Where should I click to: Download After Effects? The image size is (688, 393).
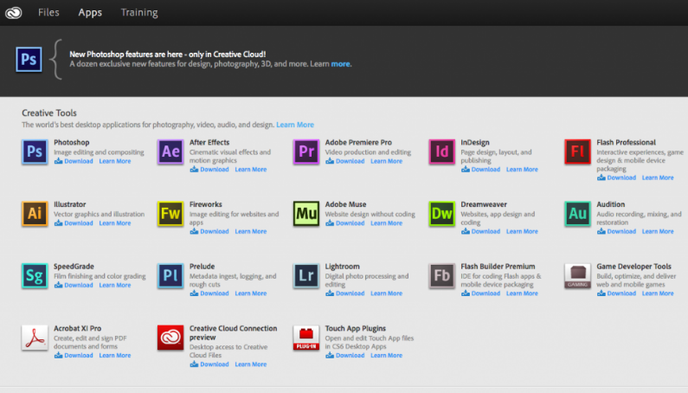209,170
